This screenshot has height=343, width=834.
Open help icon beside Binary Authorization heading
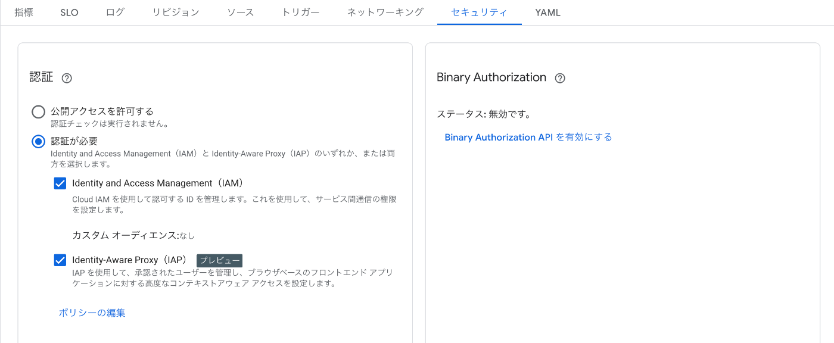click(x=560, y=78)
